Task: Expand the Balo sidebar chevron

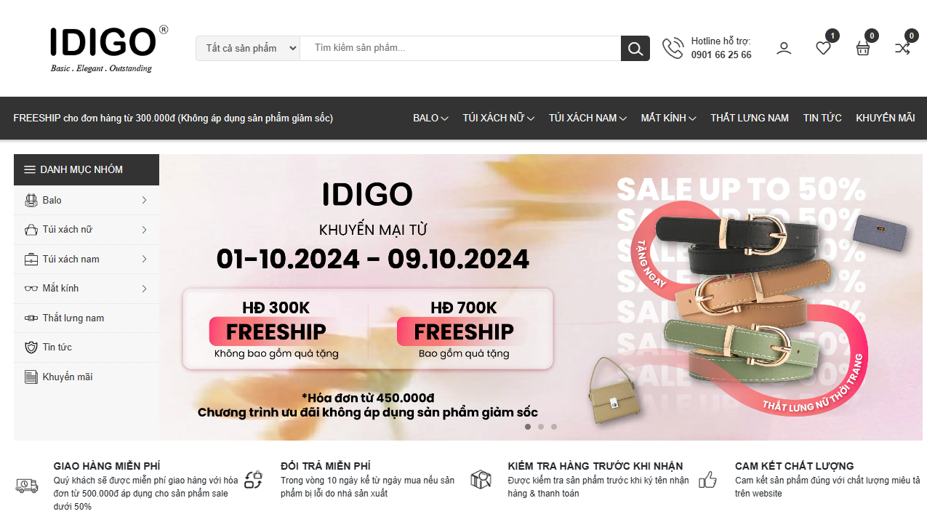Action: pos(145,200)
